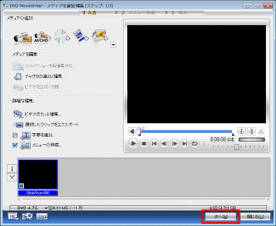Import AVCHD video icon
Image resolution: width=276 pixels, height=226 pixels.
click(43, 37)
